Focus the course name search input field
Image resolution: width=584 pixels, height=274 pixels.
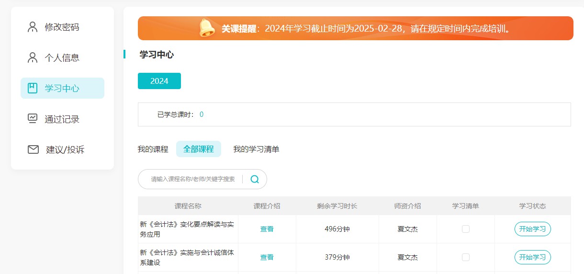click(192, 179)
